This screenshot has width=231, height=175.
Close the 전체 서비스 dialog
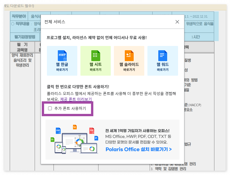177,22
